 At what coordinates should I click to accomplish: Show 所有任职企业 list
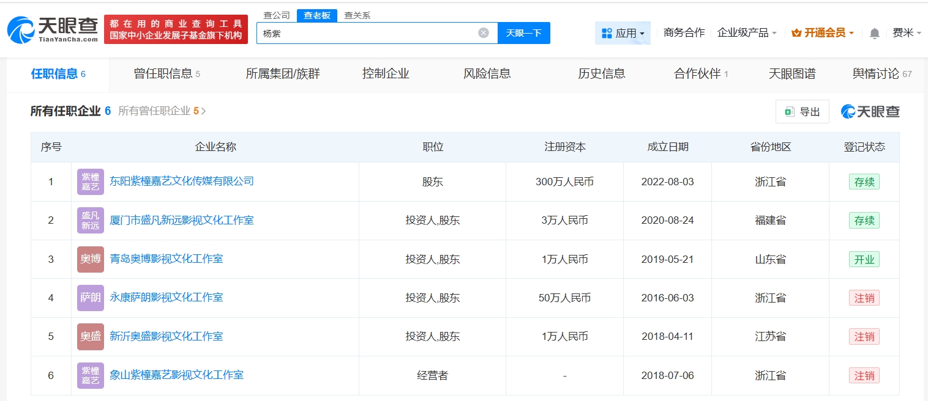(70, 111)
